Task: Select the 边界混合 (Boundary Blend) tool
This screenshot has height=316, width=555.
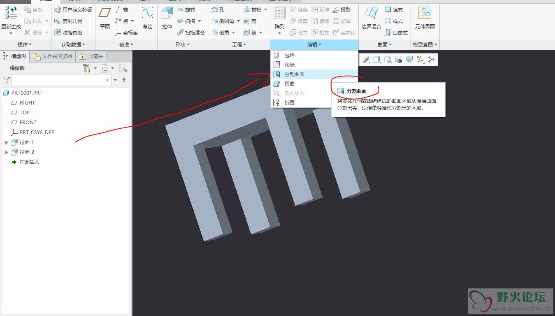Action: tap(372, 18)
